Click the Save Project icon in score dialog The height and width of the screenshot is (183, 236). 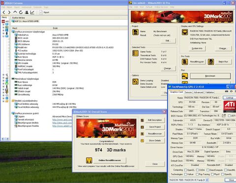click(142, 127)
